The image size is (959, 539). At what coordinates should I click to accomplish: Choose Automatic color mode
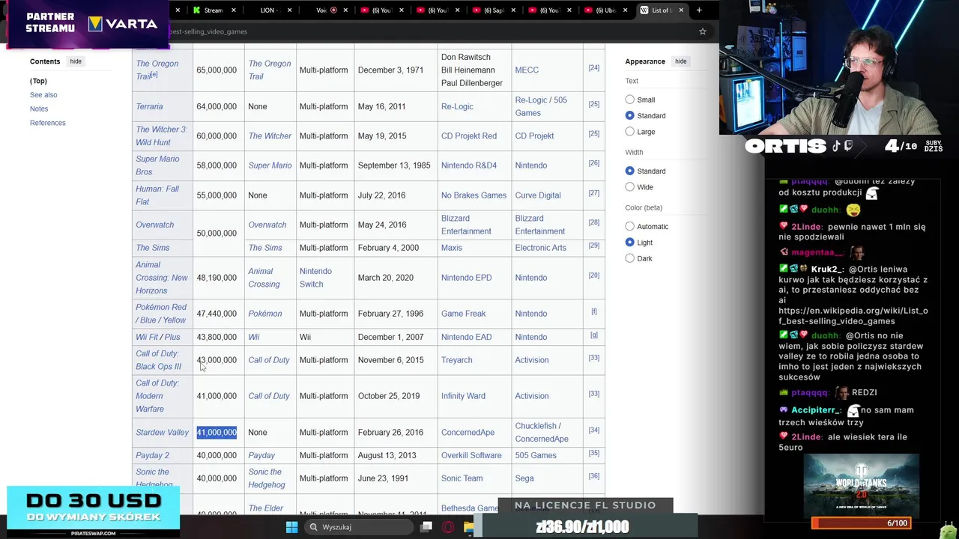(x=629, y=226)
